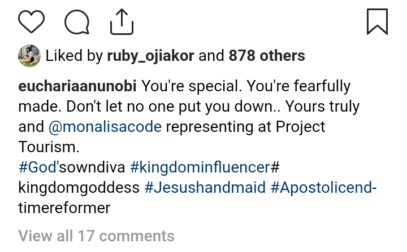The image size is (407, 252).
Task: Open the #kingdominfluencer hashtag
Action: point(200,167)
